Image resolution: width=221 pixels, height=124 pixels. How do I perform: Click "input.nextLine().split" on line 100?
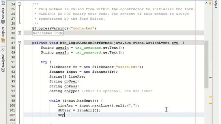103,105
